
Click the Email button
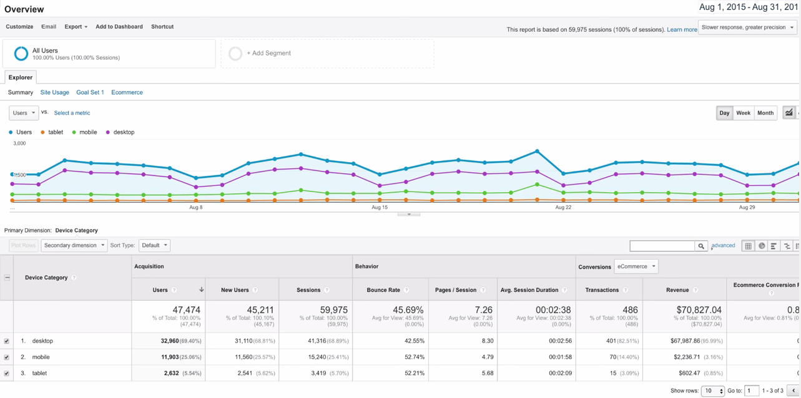click(x=49, y=27)
